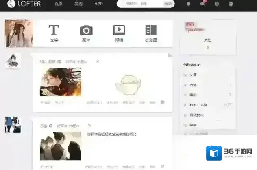
Task: Go to the 首页 tab
Action: click(59, 4)
